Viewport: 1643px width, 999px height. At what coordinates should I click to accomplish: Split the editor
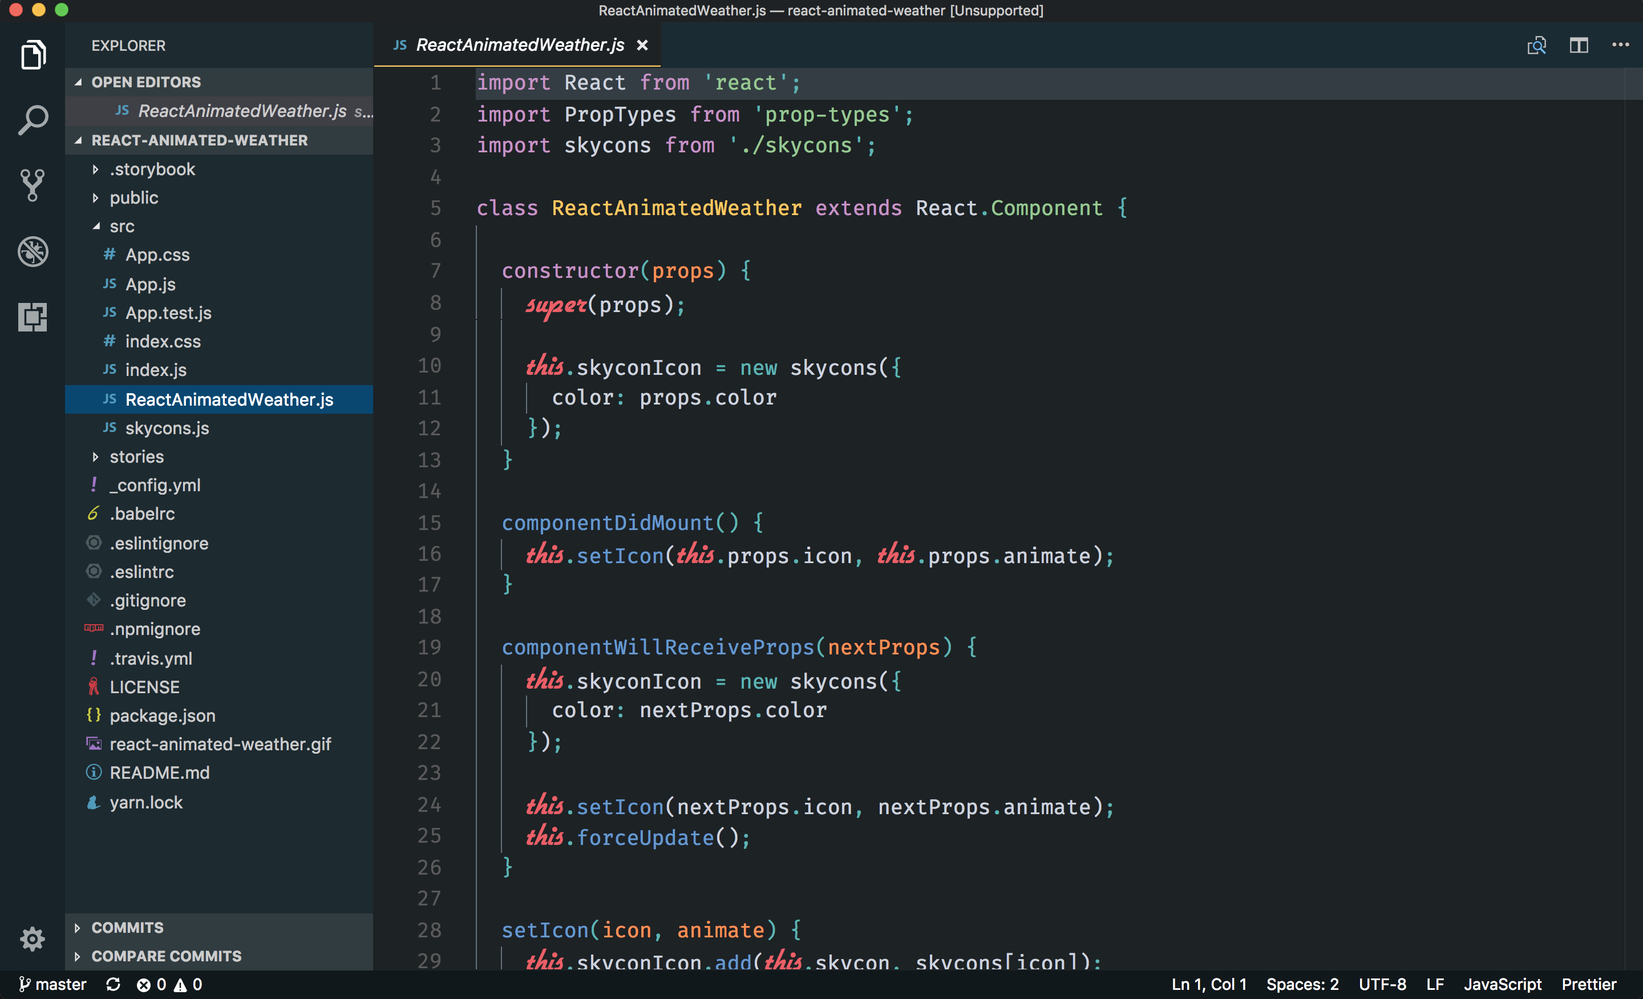point(1579,45)
